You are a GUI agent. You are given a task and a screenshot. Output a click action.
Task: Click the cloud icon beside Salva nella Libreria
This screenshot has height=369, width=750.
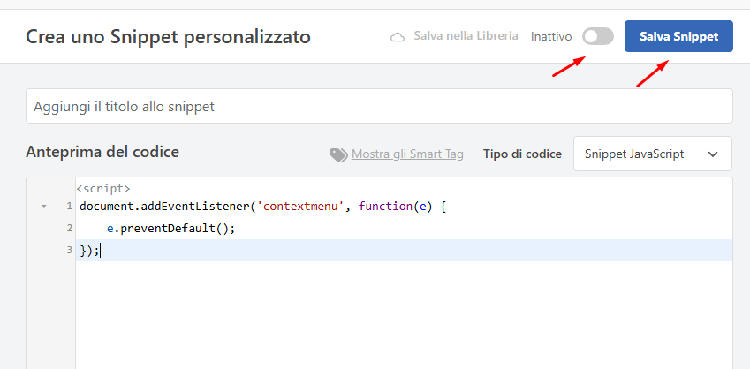coord(398,37)
